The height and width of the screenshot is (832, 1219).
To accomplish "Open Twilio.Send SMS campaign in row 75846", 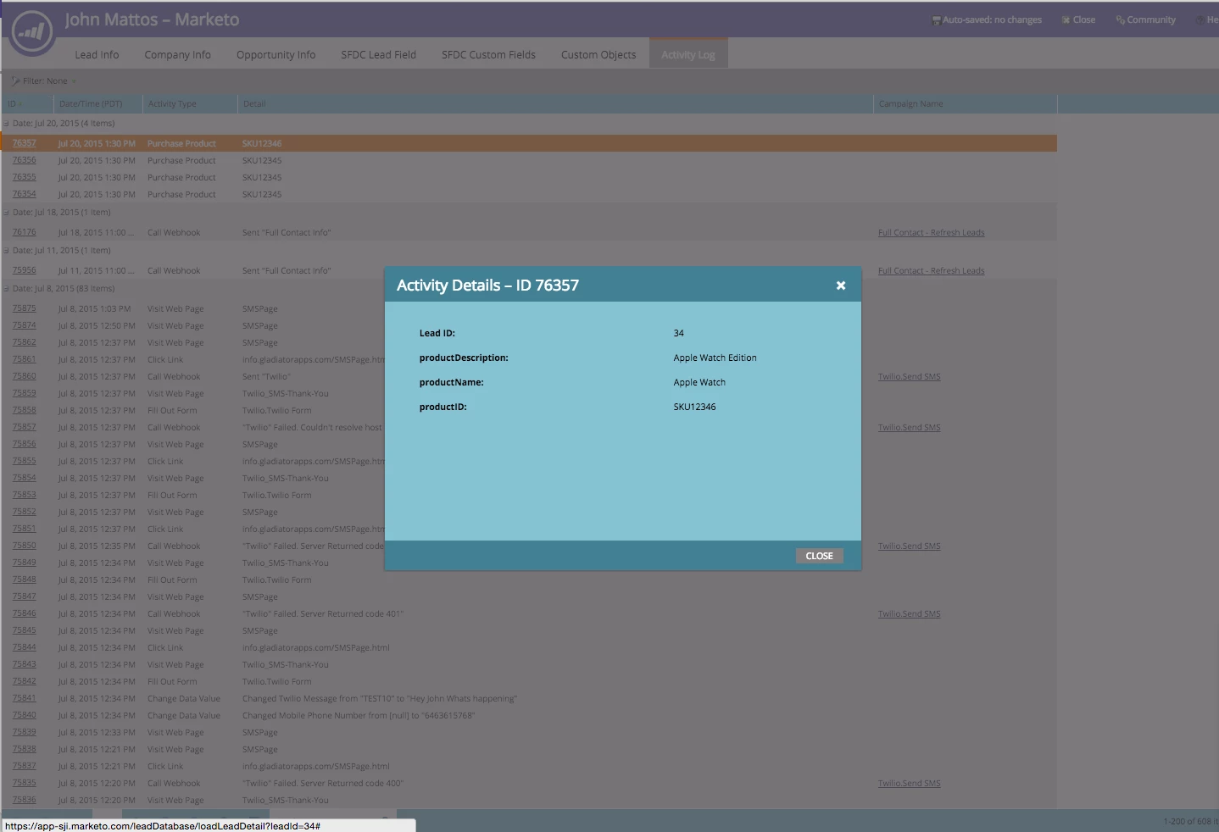I will 909,613.
